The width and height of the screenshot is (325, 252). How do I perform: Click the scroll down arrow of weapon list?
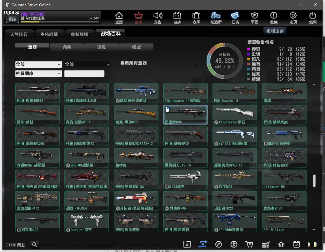pos(314,230)
